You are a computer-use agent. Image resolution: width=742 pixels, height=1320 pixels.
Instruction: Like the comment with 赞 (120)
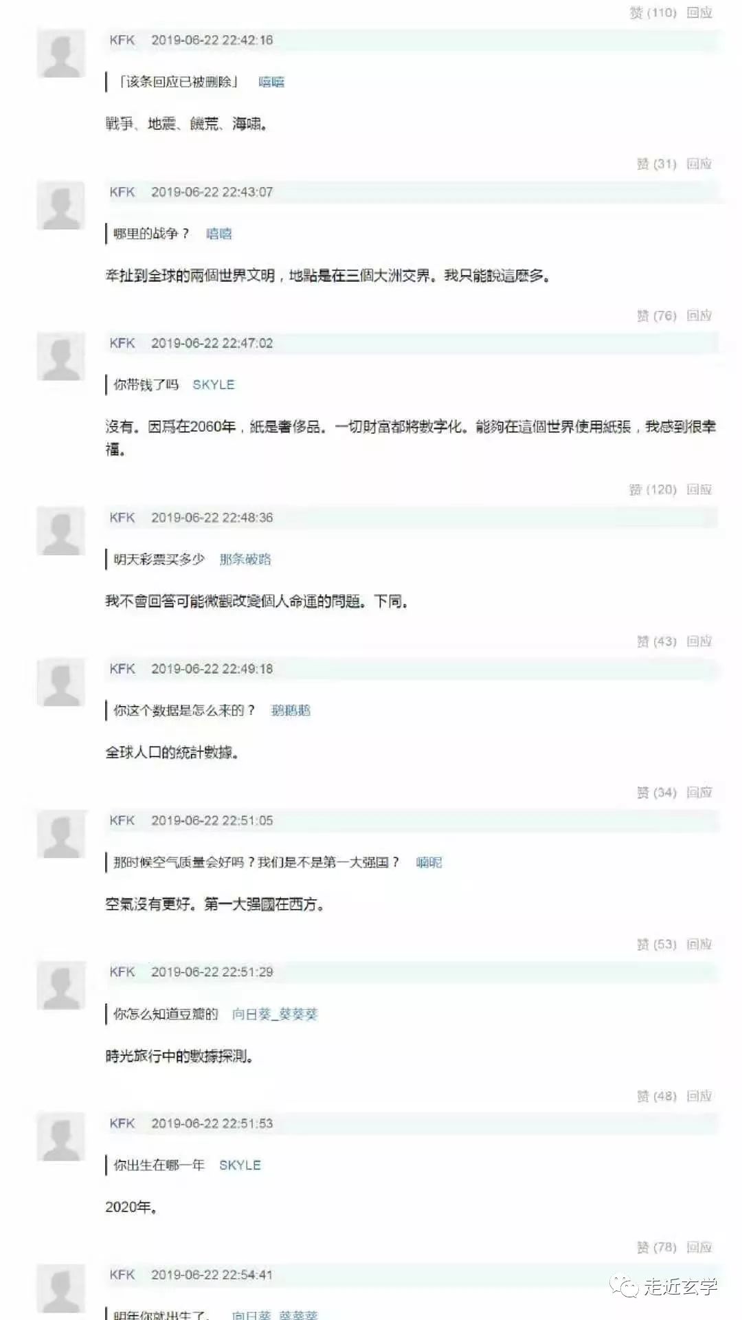click(x=653, y=489)
